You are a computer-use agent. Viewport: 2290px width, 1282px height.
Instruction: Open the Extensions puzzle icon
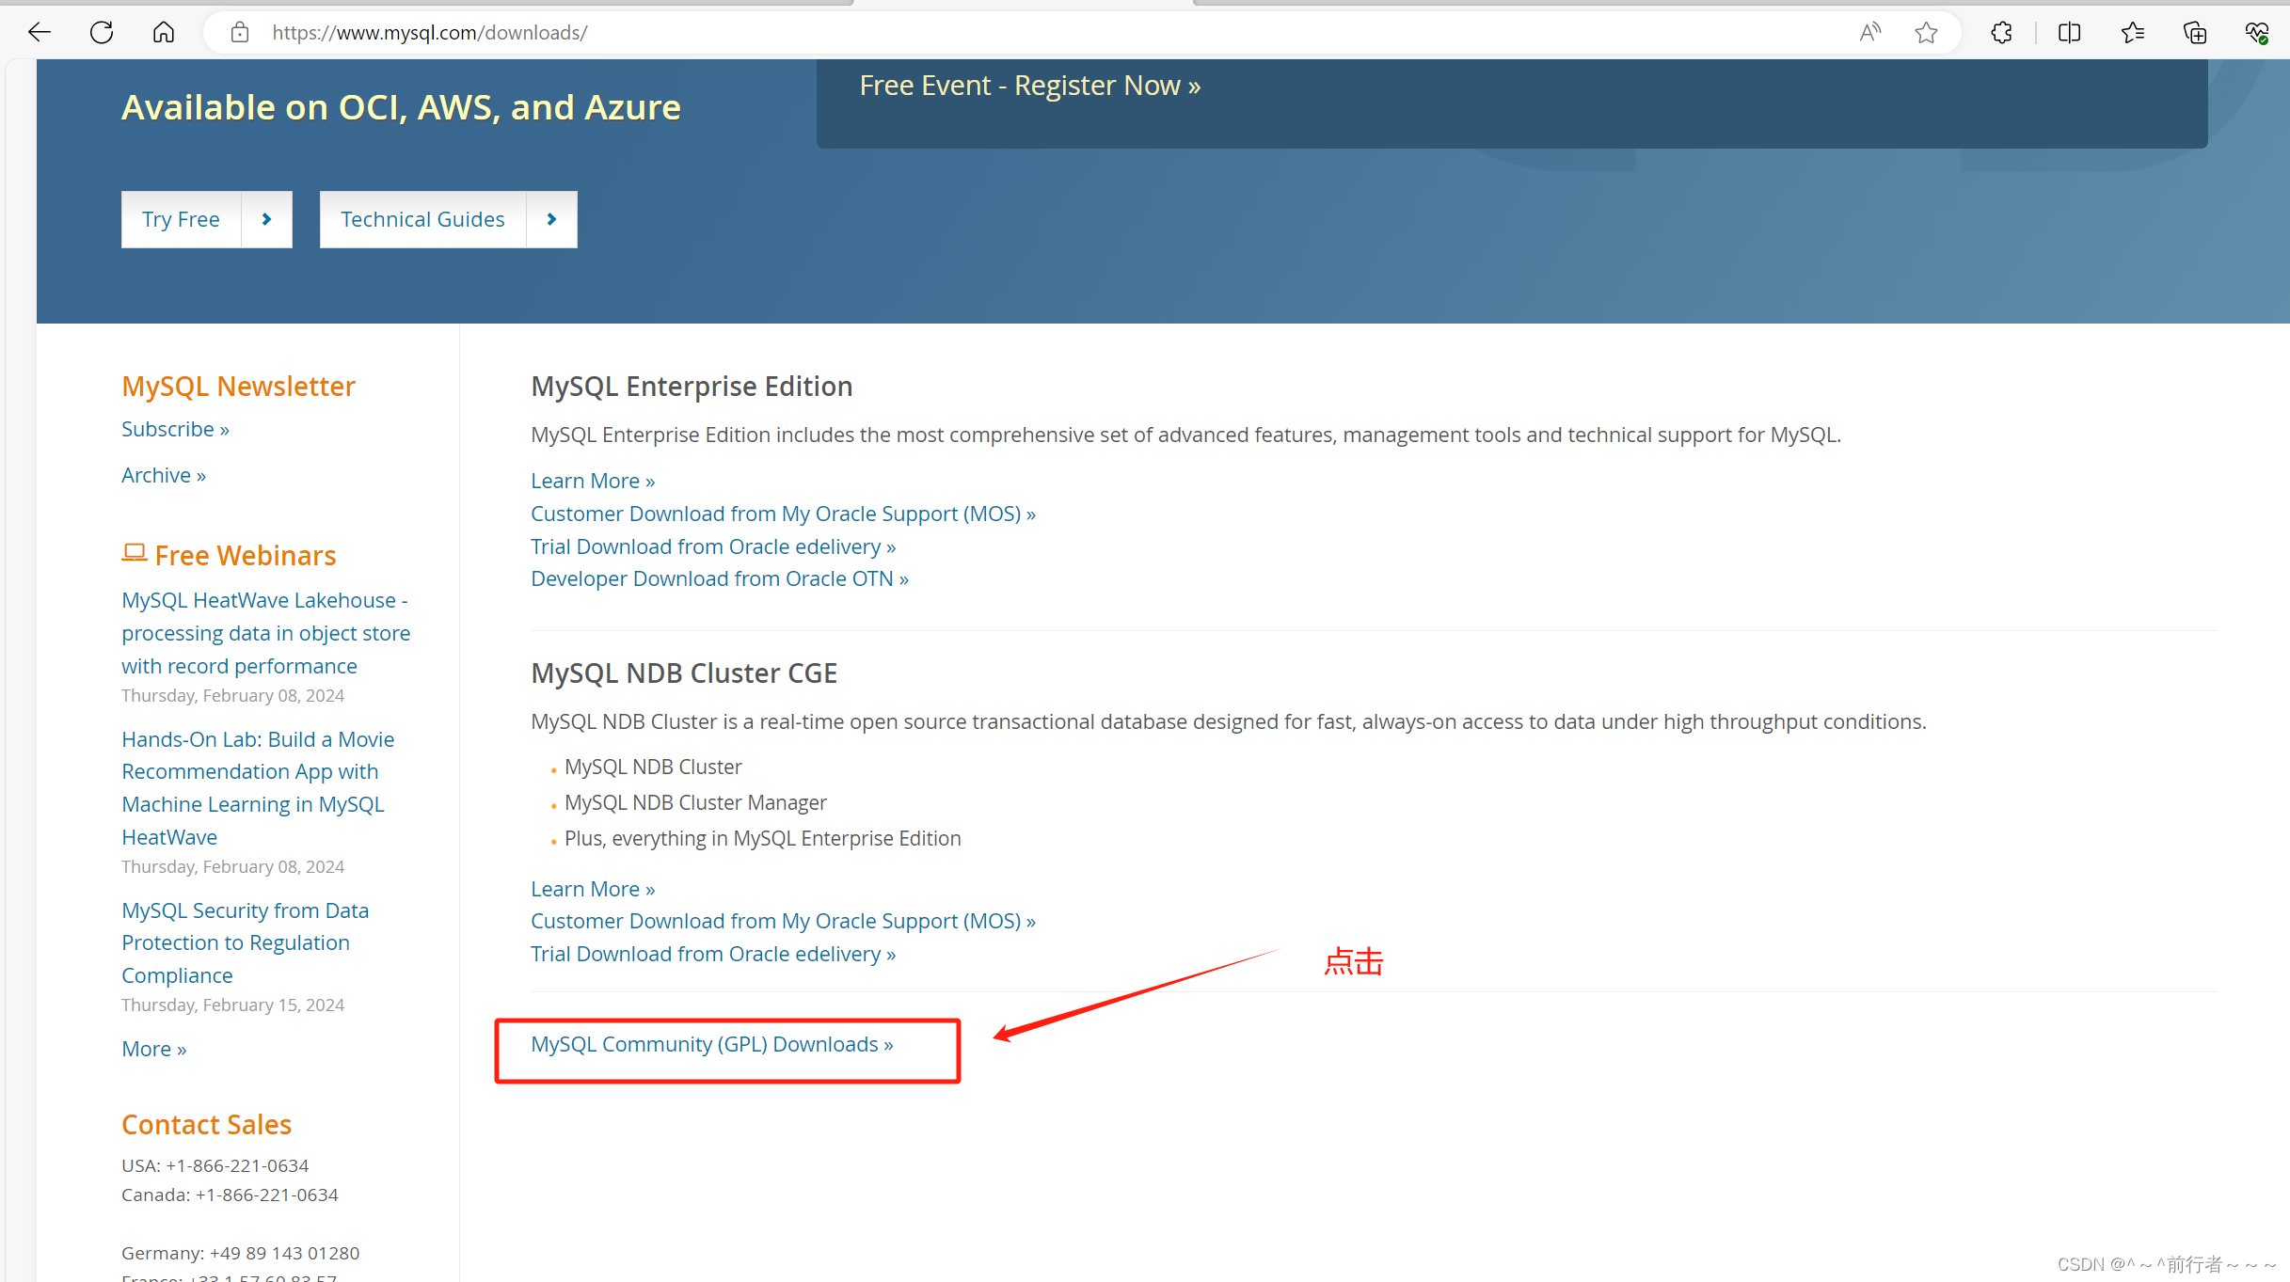point(2001,33)
